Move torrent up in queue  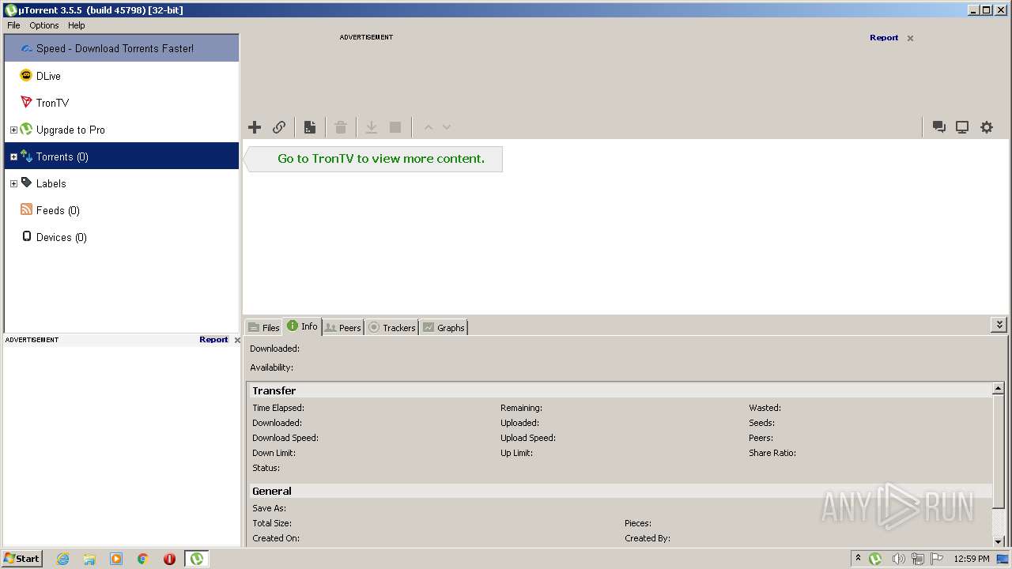(x=429, y=127)
